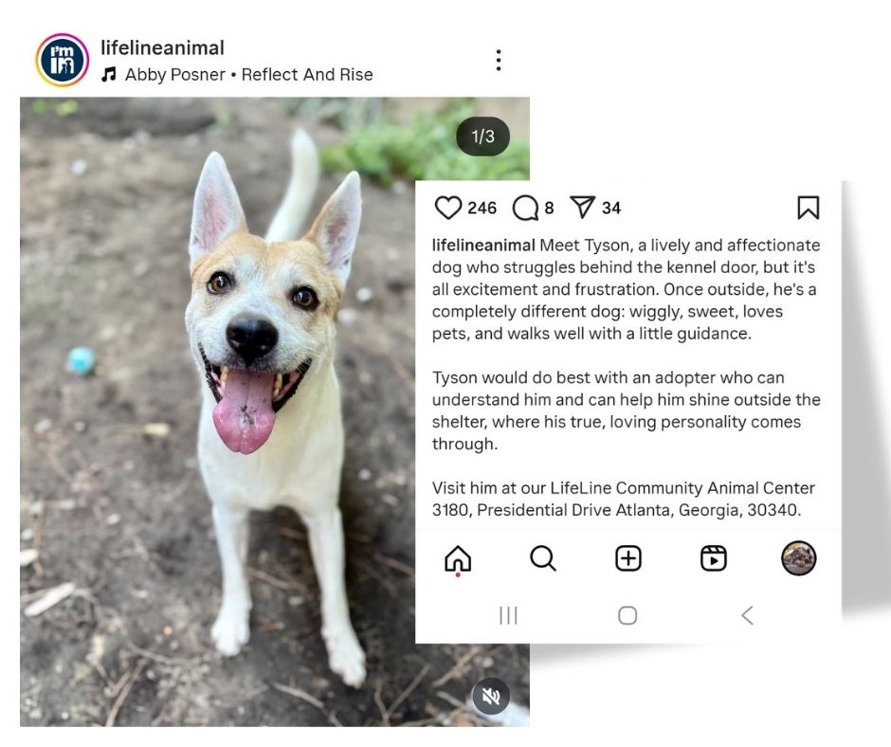Viewport: 891px width, 747px height.
Task: Open your profile picture tab
Action: 798,558
